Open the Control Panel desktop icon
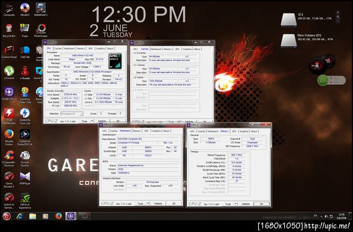The width and height of the screenshot is (353, 232). coord(9,52)
